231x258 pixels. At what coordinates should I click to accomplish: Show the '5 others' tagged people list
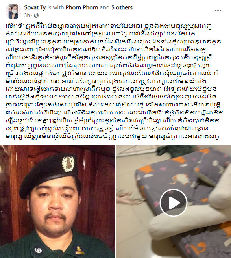click(x=122, y=7)
